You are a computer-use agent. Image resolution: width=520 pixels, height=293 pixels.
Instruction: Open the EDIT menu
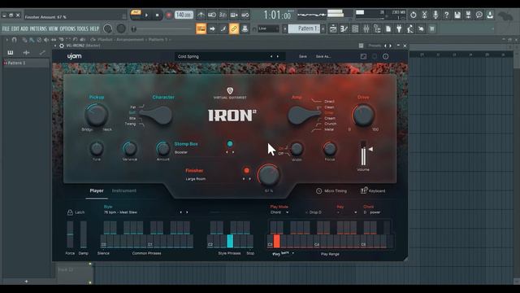(x=15, y=29)
